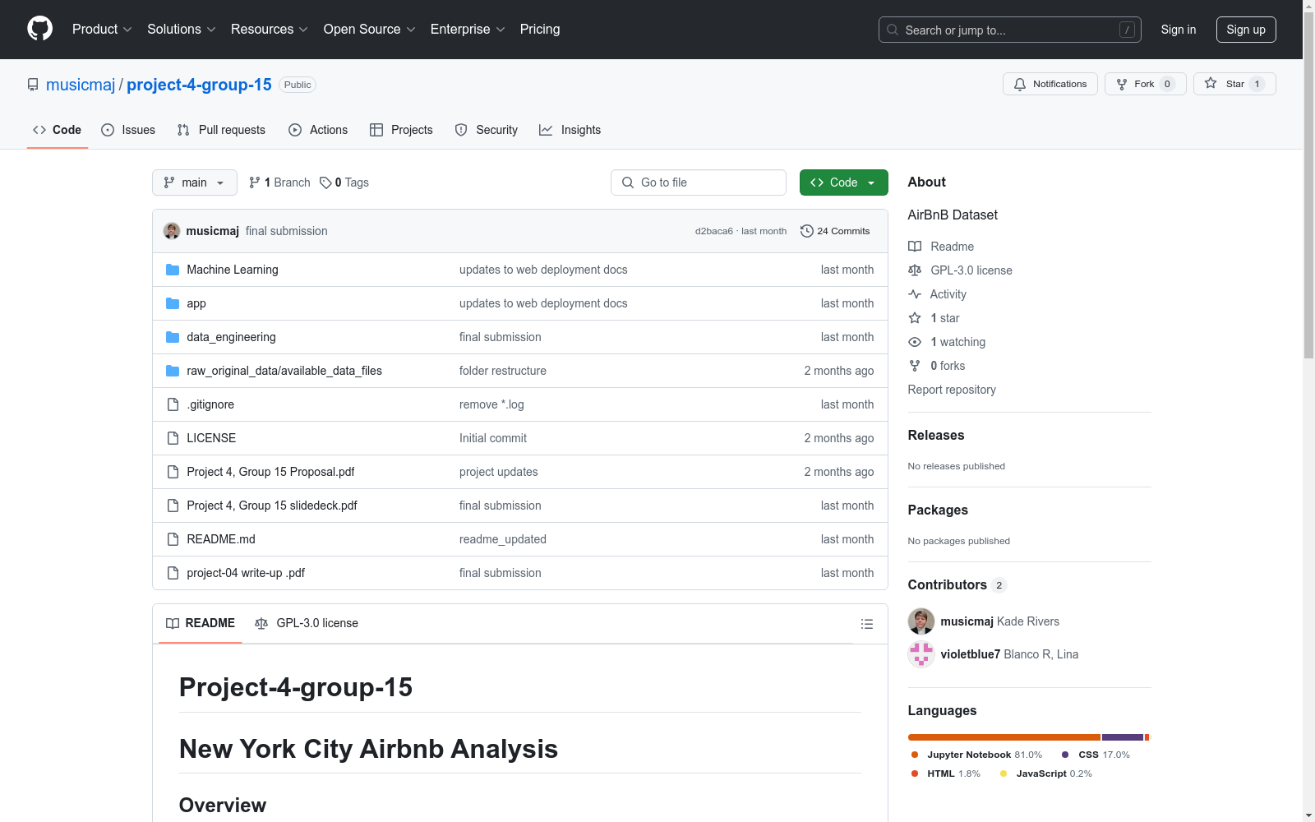Click the branch icon next to 1 Branch

point(255,182)
